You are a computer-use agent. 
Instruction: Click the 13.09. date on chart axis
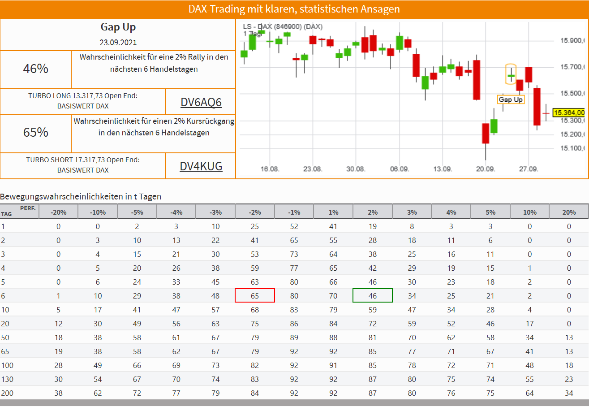[443, 169]
